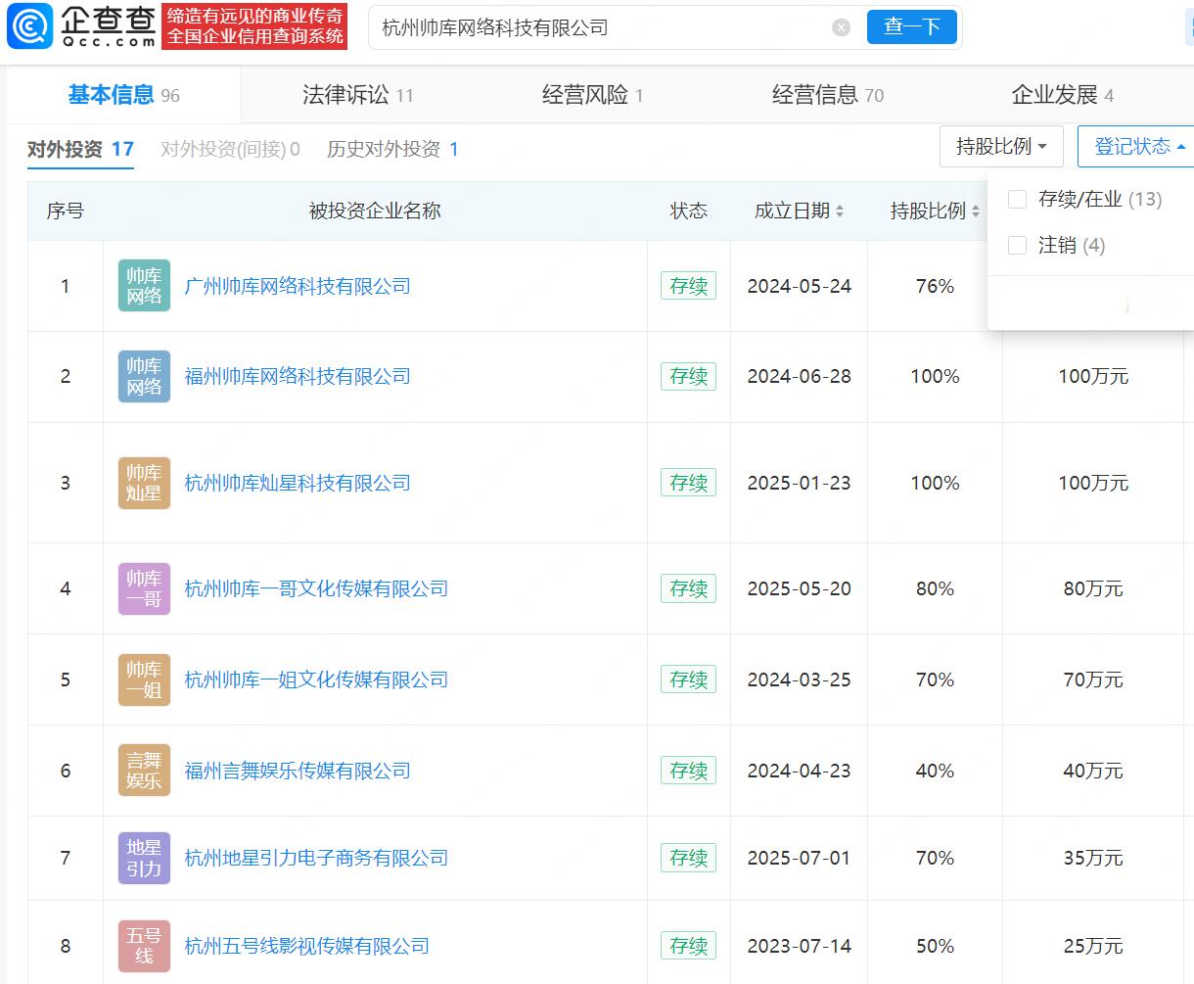Clear the search box with the x icon
Viewport: 1194px width, 984px height.
[841, 26]
